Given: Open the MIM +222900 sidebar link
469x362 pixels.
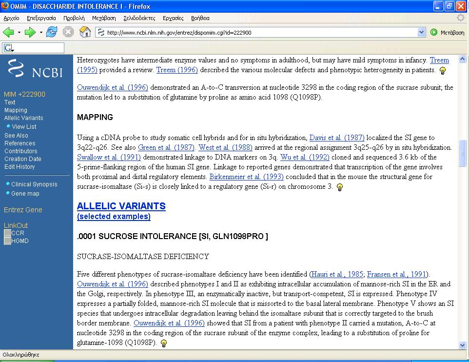Looking at the screenshot, I should (24, 94).
